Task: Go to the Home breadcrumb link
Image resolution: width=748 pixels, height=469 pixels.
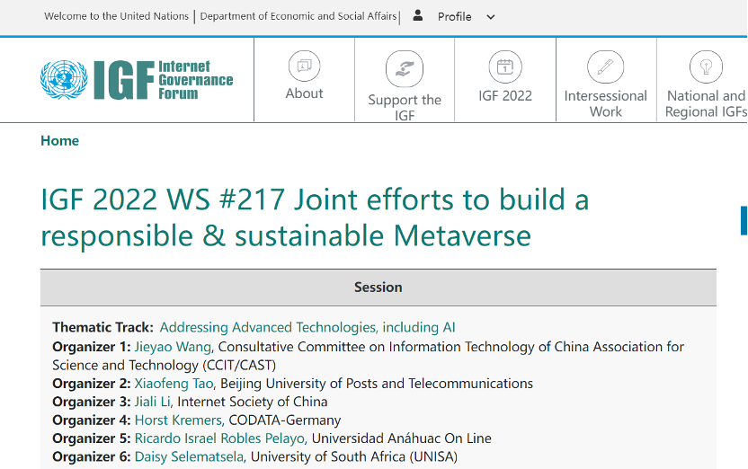Action: pos(59,141)
